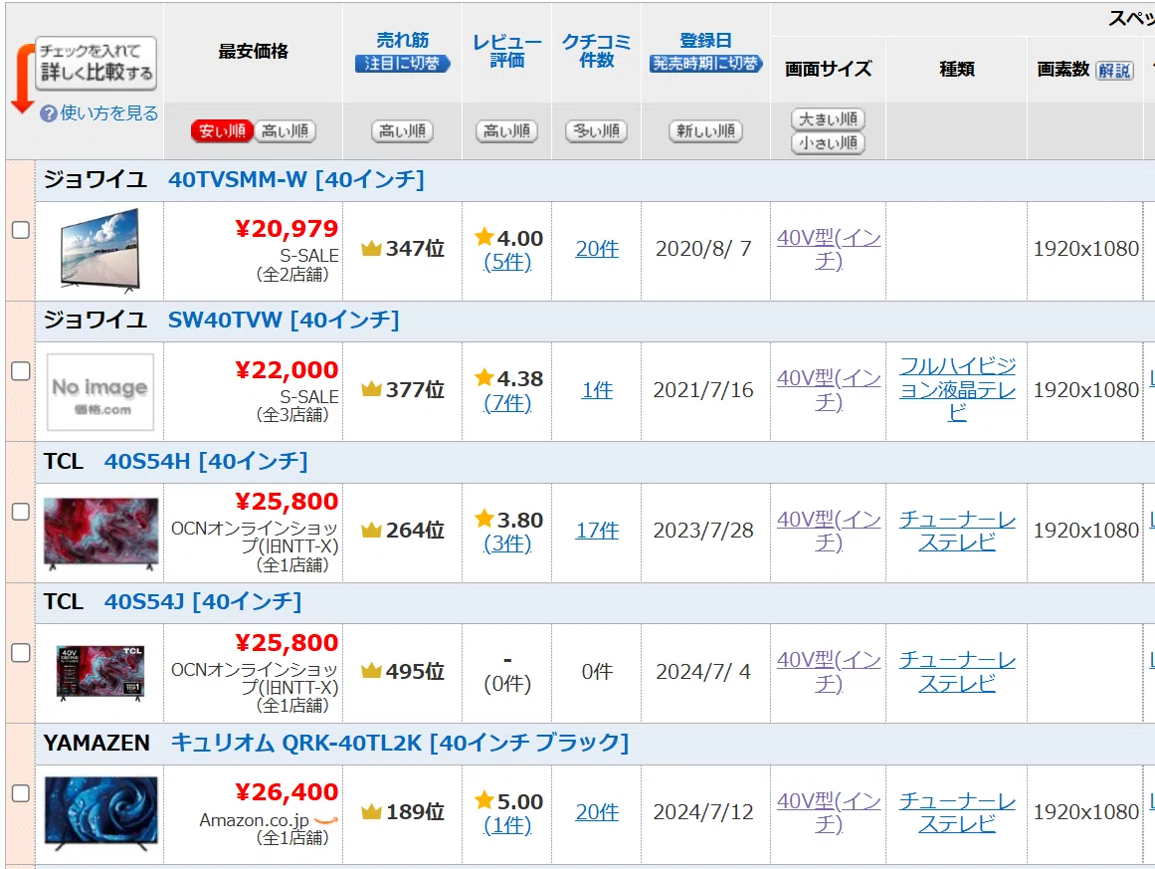Image resolution: width=1155 pixels, height=869 pixels.
Task: Sort price by 高い順 under 最安価格
Action: [x=286, y=131]
